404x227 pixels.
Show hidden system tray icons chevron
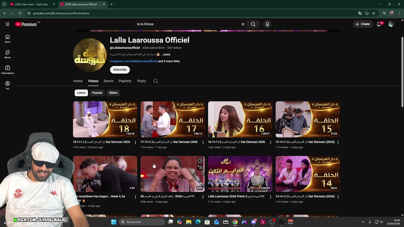[363, 222]
